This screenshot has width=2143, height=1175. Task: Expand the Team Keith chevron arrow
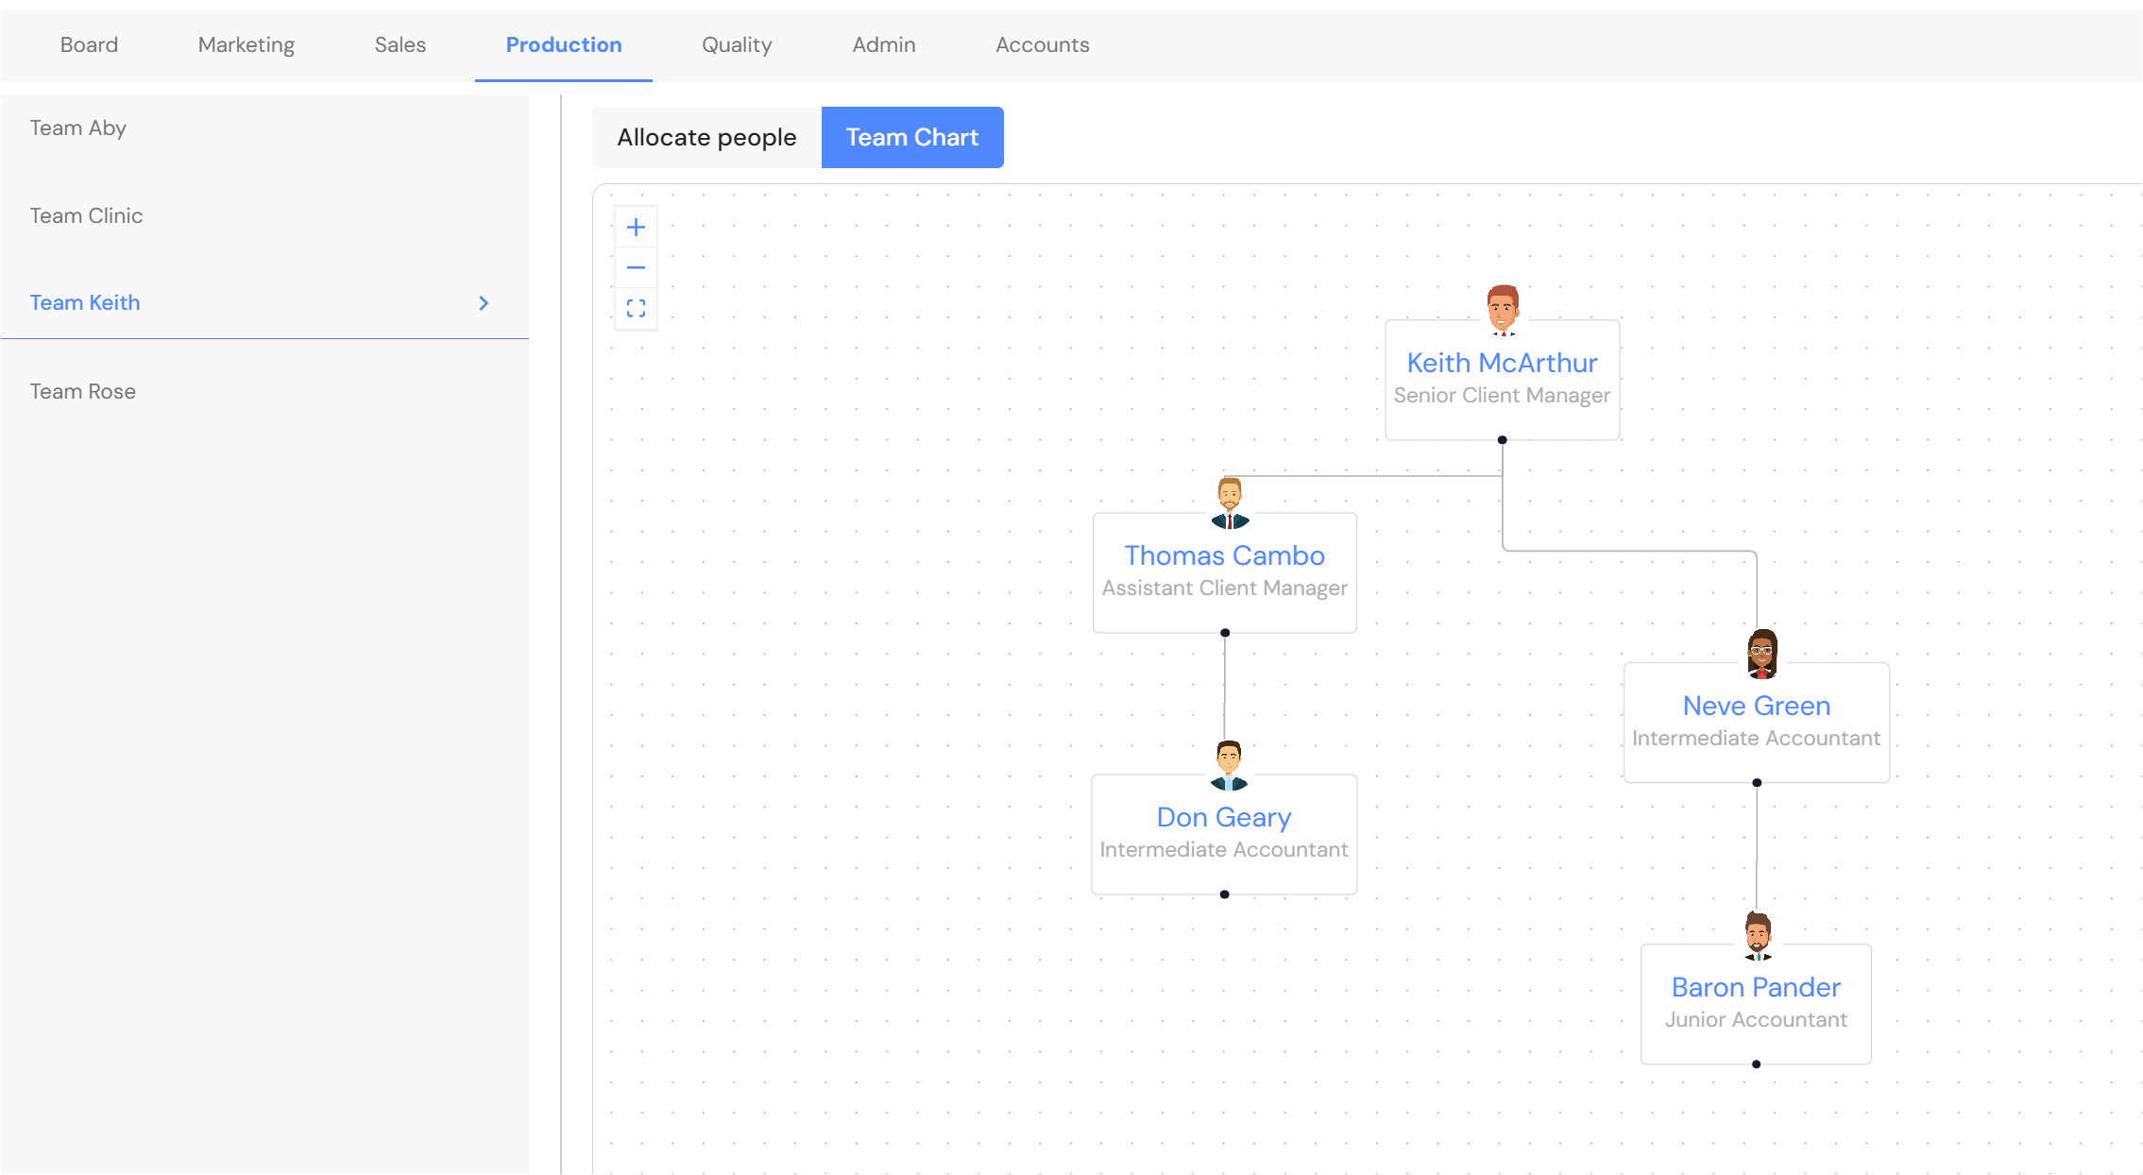(x=484, y=303)
